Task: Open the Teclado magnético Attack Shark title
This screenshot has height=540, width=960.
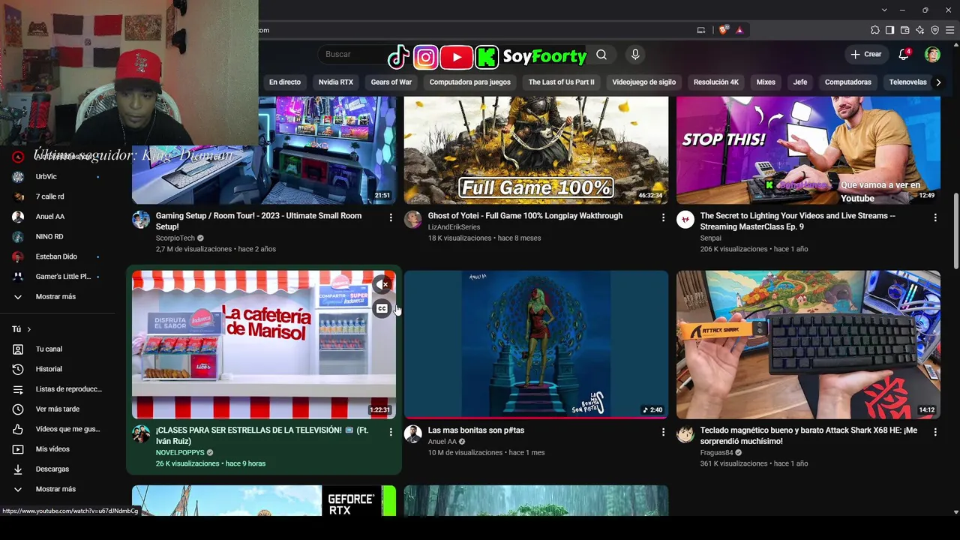Action: coord(808,436)
